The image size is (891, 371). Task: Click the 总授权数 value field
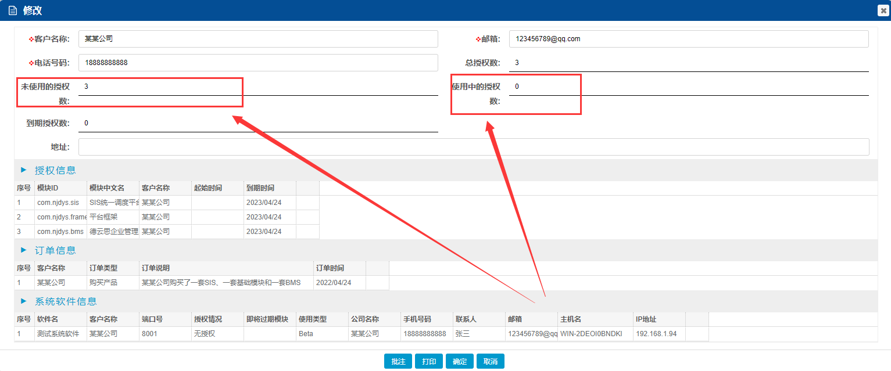pyautogui.click(x=688, y=63)
